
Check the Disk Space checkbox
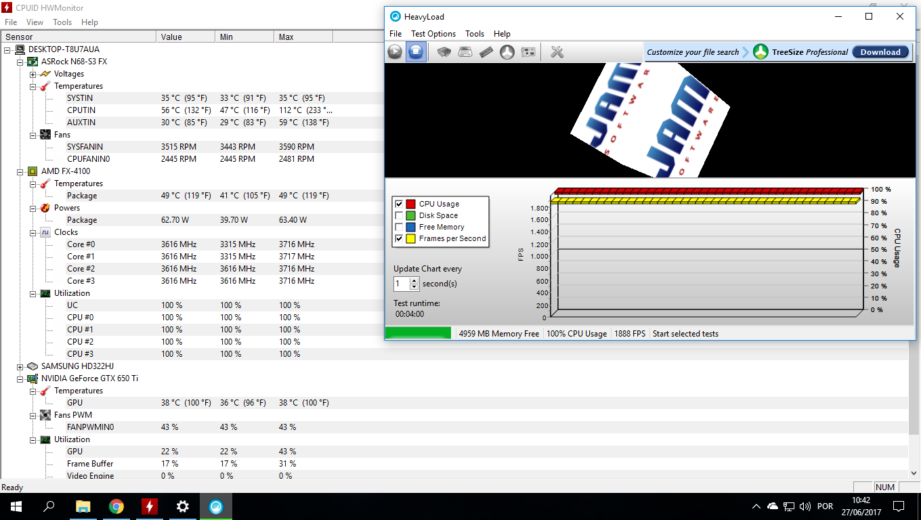click(x=399, y=215)
